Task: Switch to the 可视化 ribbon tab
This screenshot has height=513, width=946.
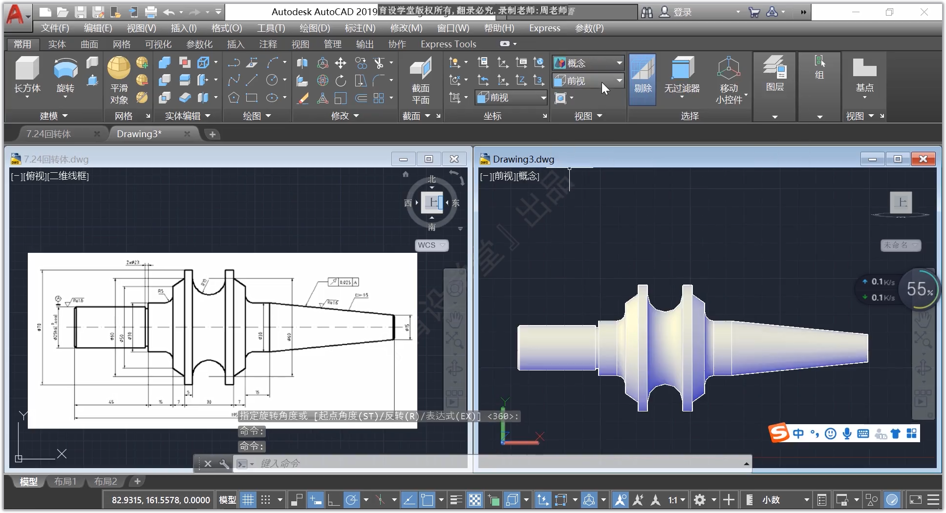Action: click(158, 44)
